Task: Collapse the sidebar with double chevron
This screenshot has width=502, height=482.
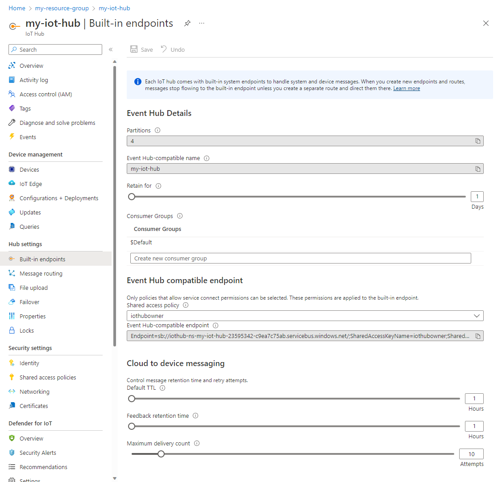Action: coord(111,49)
